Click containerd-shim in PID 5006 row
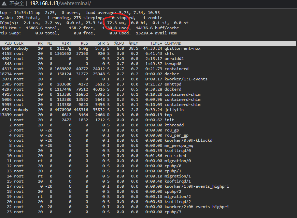 click(182, 99)
